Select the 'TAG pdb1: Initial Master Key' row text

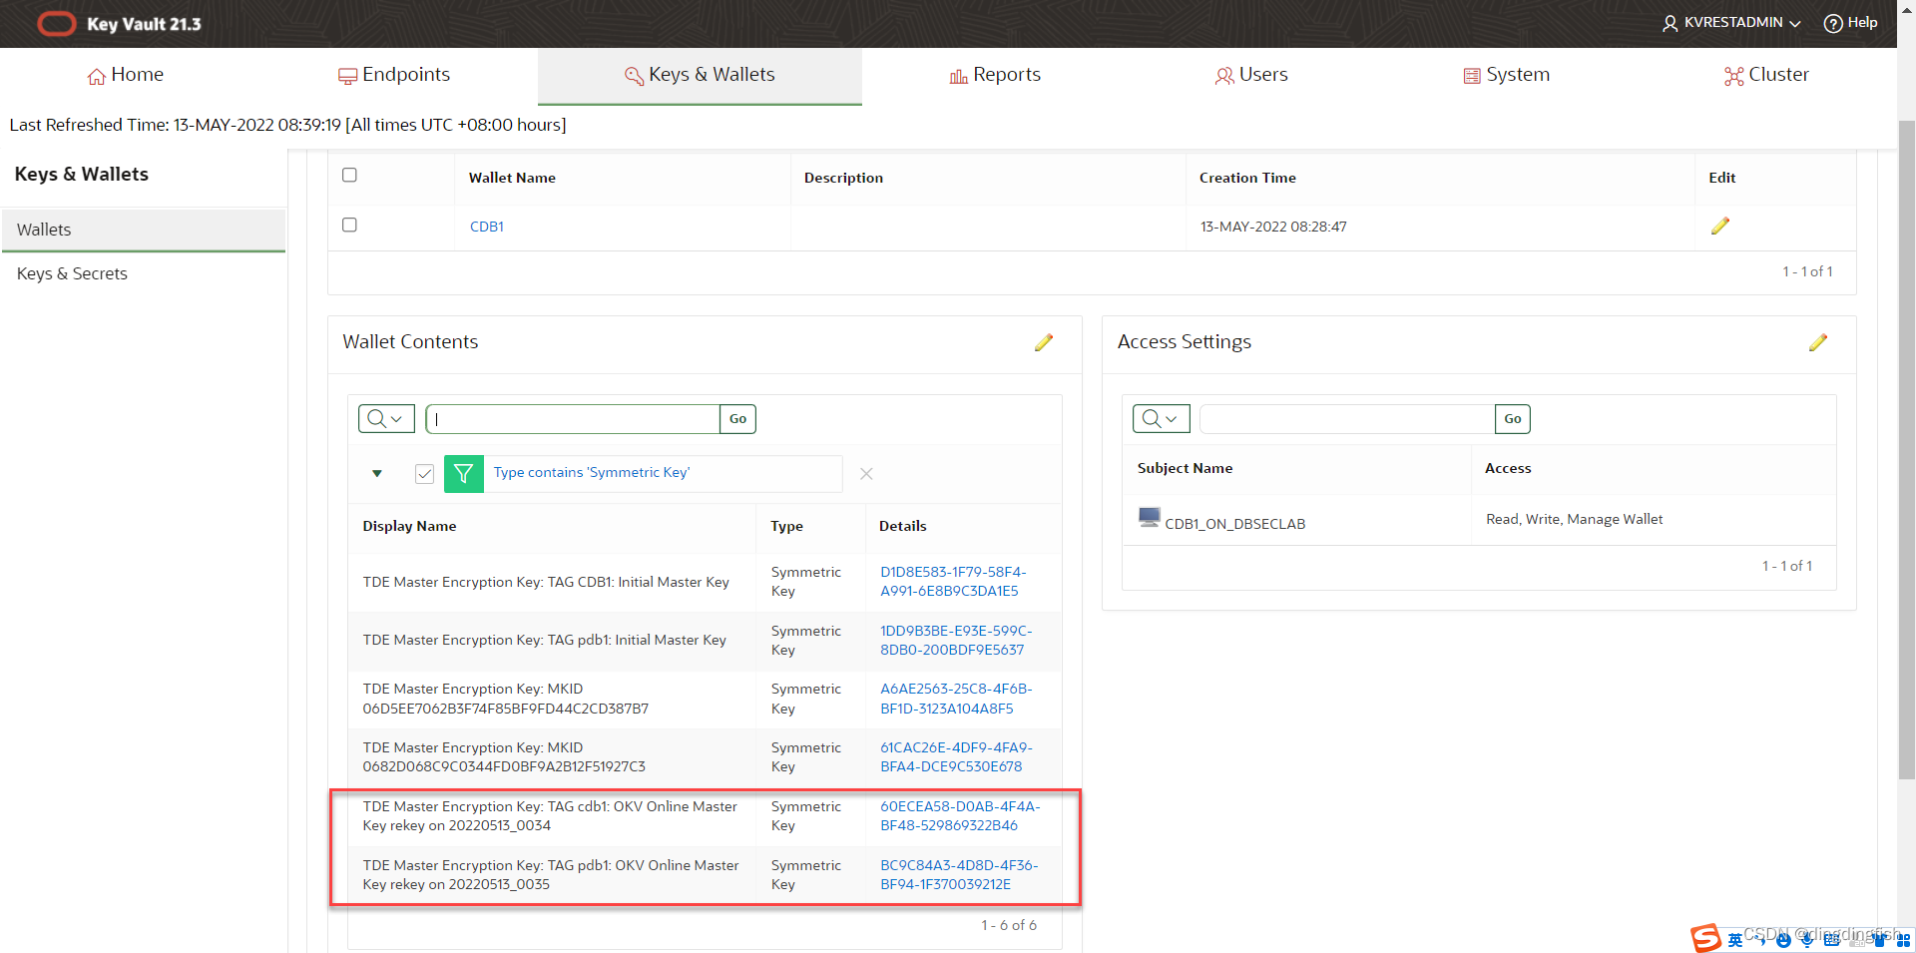click(x=544, y=641)
